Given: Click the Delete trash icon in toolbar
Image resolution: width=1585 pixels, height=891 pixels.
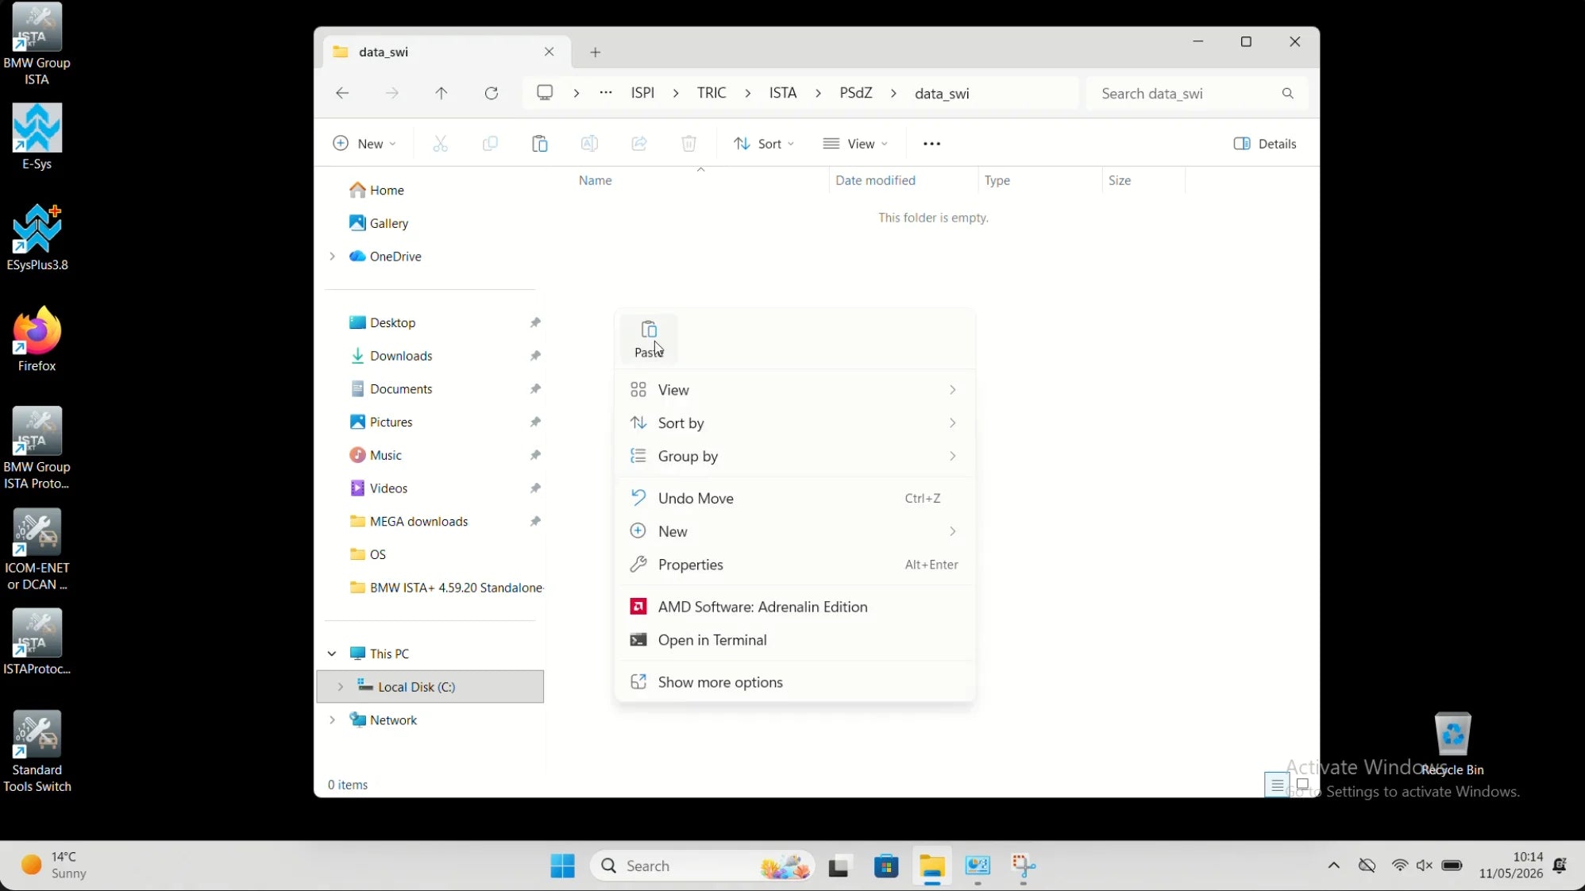Looking at the screenshot, I should tap(689, 144).
